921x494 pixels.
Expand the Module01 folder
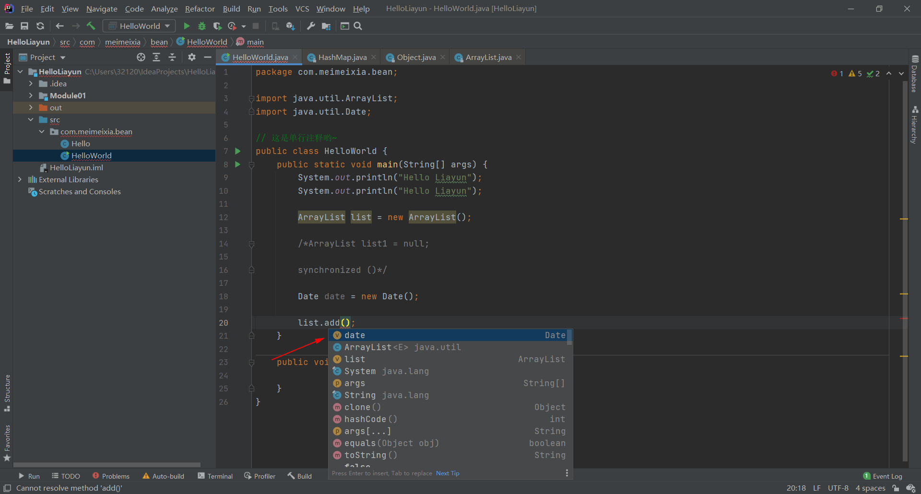[x=31, y=95]
